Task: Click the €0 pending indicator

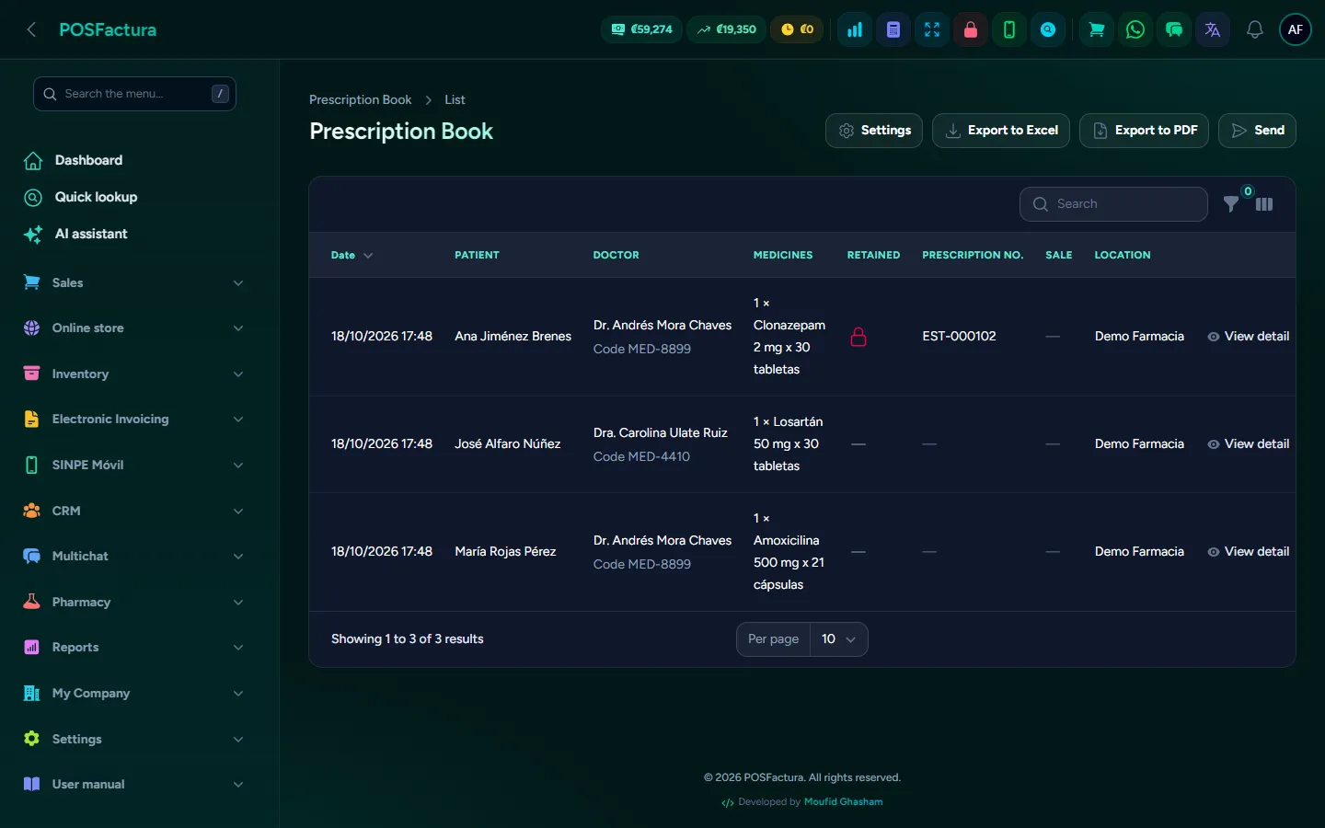Action: [797, 29]
